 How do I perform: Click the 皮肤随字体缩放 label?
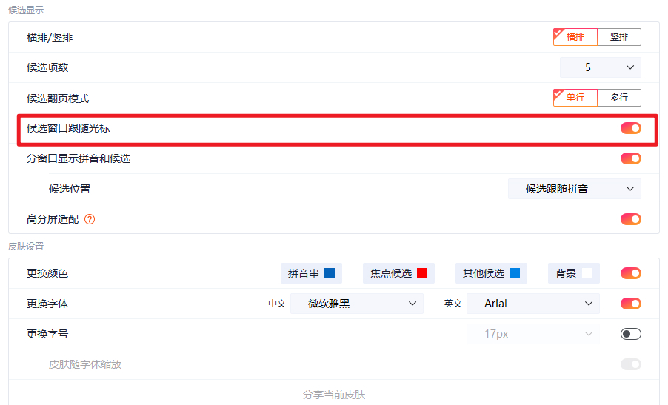click(x=85, y=364)
